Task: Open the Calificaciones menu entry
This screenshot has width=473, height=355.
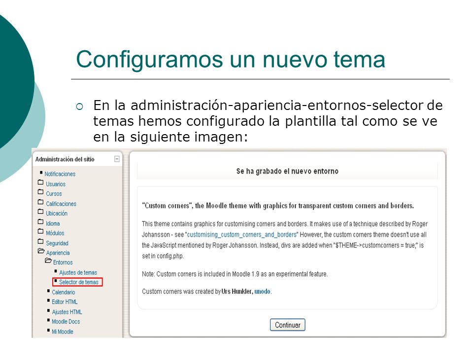Action: click(x=61, y=204)
